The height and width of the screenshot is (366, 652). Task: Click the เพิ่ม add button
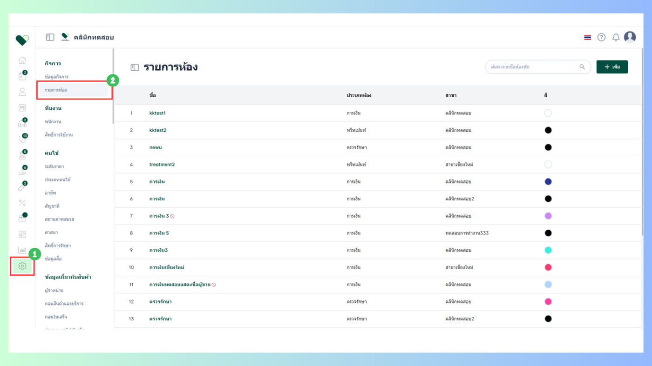[612, 67]
